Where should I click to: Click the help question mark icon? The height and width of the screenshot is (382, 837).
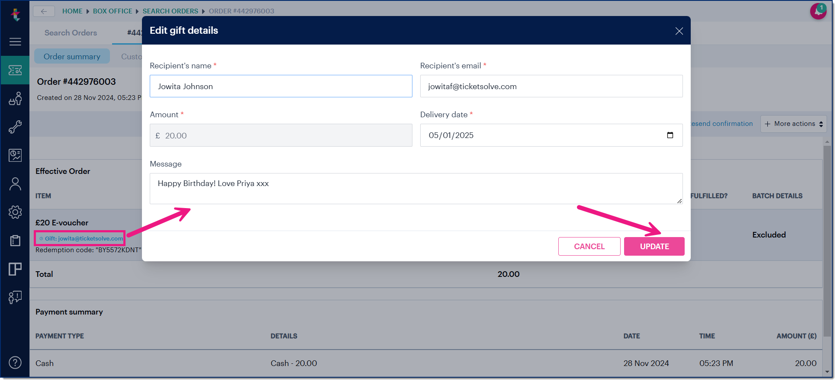click(15, 362)
